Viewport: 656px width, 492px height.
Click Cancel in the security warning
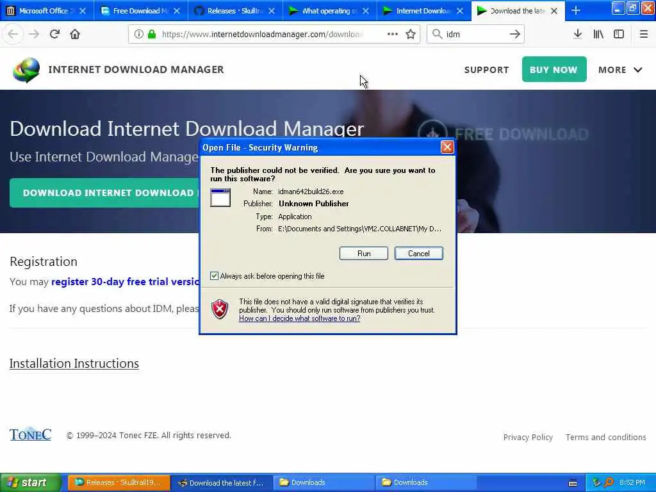click(x=419, y=254)
